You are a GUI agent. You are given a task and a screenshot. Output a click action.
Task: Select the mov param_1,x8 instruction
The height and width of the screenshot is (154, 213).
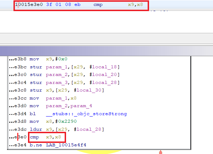coord(43,98)
